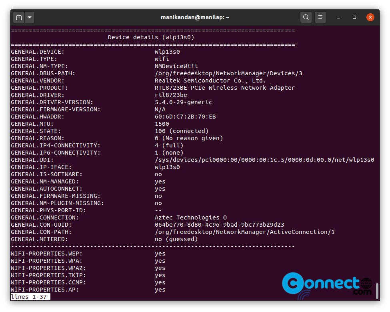Viewport: 390px width, 312px height.
Task: Select the driver name rtl8723be
Action: (171, 95)
